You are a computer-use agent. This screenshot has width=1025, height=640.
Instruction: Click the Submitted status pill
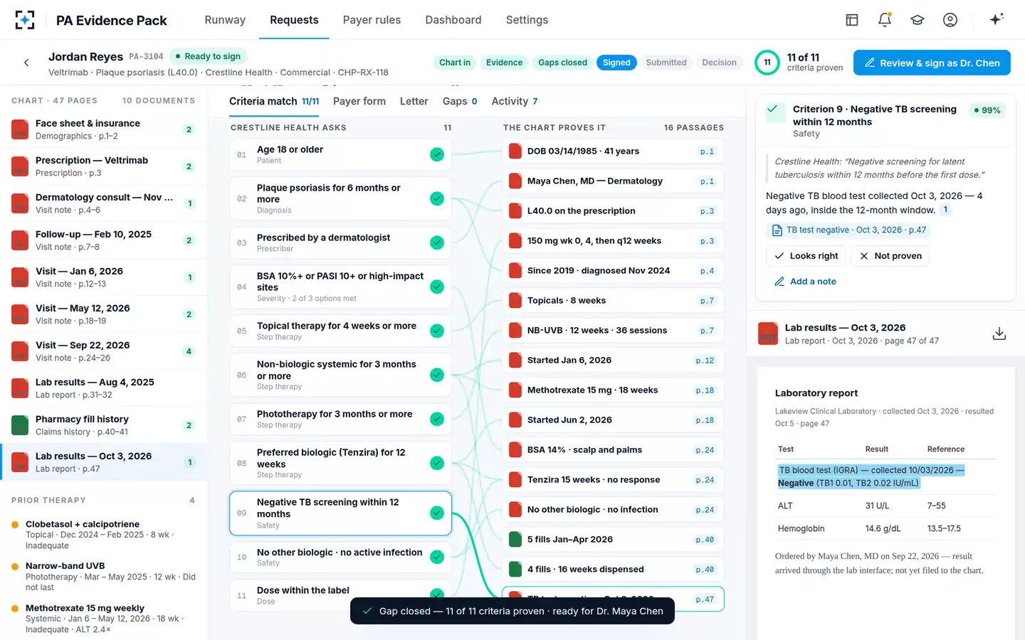coord(666,63)
